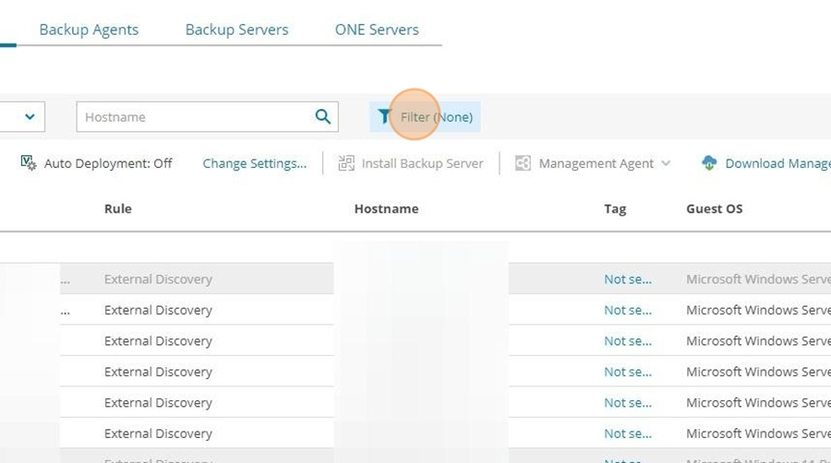
Task: Click Auto Deployment: Off text
Action: pos(108,163)
